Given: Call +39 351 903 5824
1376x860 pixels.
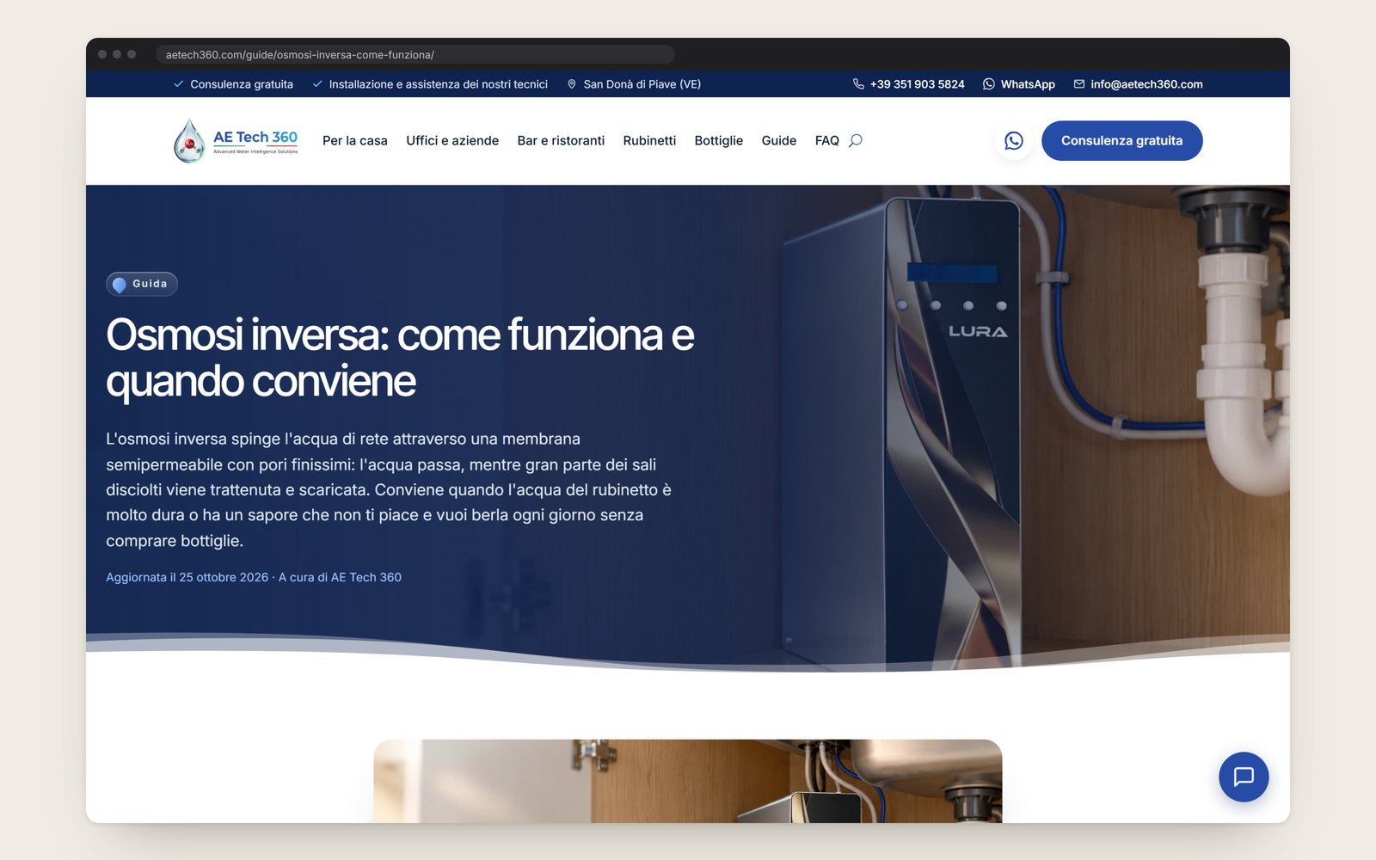Looking at the screenshot, I should click(x=917, y=84).
